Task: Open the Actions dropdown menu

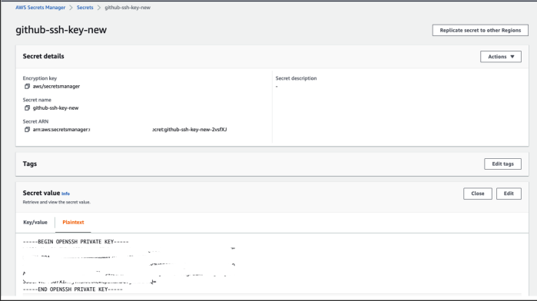Action: coord(501,57)
